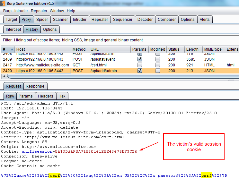Image resolution: width=239 pixels, height=179 pixels.
Task: Open the Burp menu
Action: click(x=7, y=11)
